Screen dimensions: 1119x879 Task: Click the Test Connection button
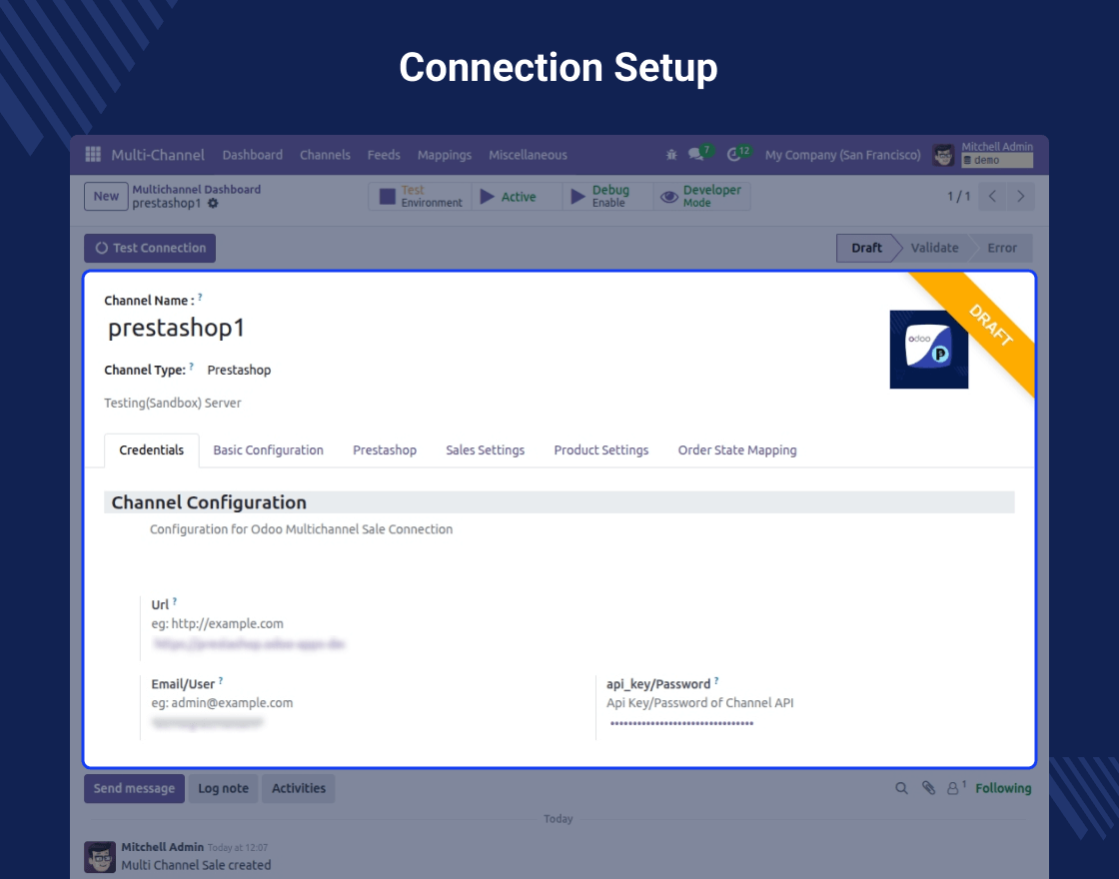pyautogui.click(x=150, y=249)
